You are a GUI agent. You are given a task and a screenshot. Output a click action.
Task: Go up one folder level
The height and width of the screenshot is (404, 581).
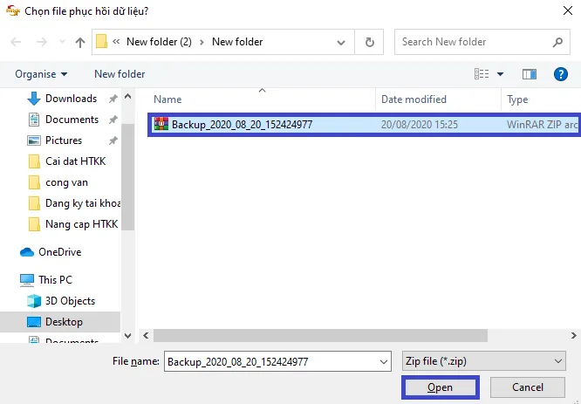tap(80, 42)
